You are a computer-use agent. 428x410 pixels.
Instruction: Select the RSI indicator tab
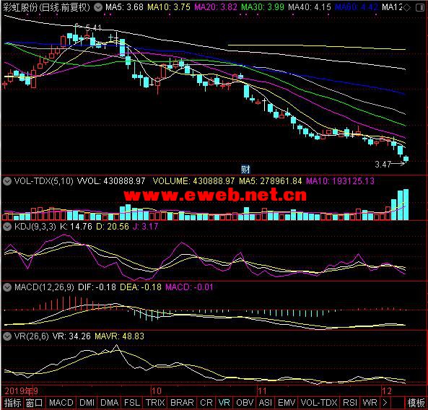click(350, 403)
